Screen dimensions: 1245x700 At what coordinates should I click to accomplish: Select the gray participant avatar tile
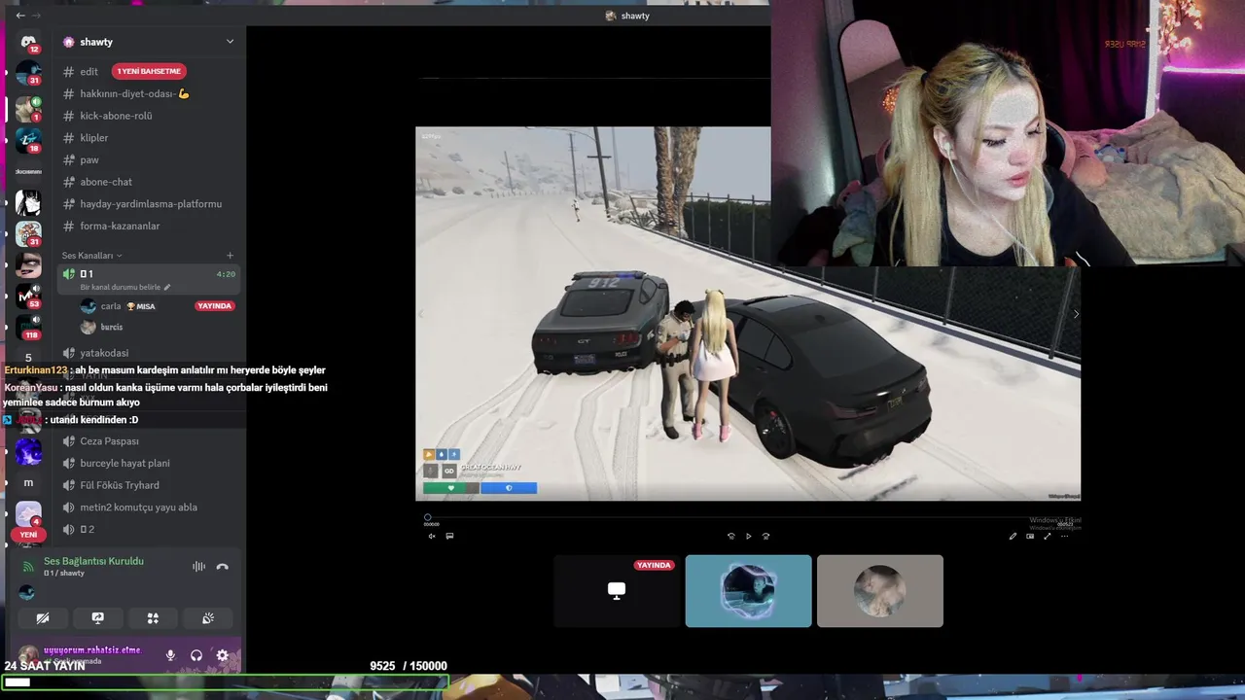(880, 591)
